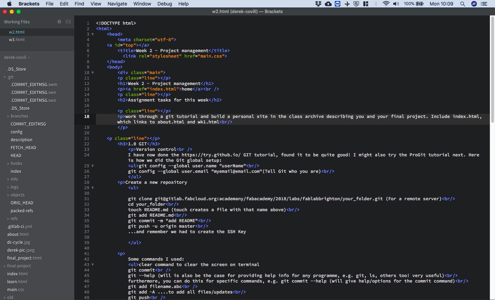Click the Siri icon in menu bar

coord(474,4)
